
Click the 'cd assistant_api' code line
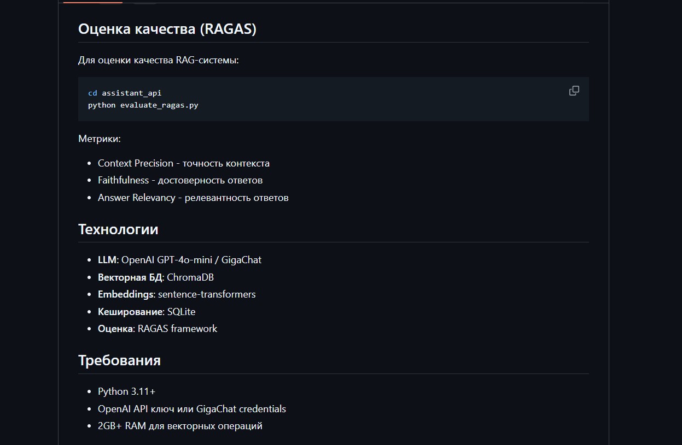point(125,93)
